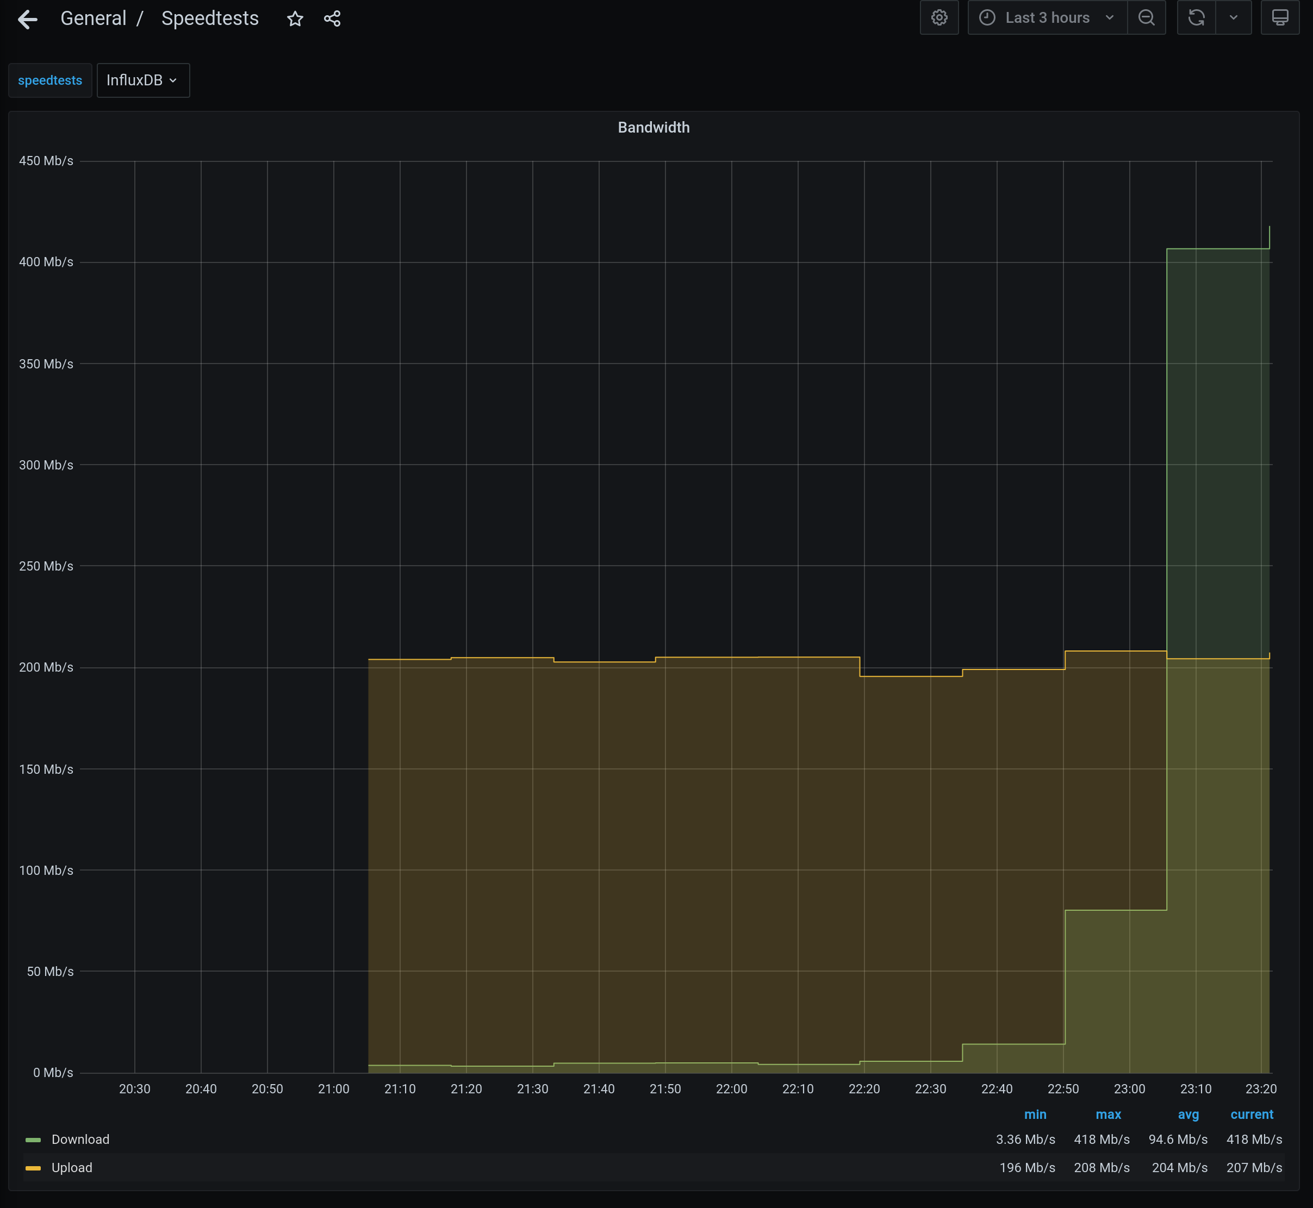Click the General breadcrumb

[x=94, y=18]
